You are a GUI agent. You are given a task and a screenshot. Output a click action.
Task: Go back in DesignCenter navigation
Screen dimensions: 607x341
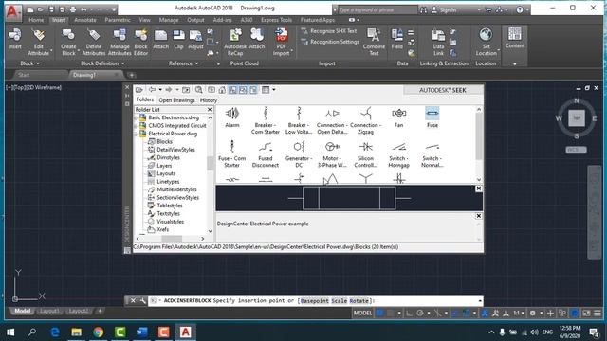tap(152, 90)
